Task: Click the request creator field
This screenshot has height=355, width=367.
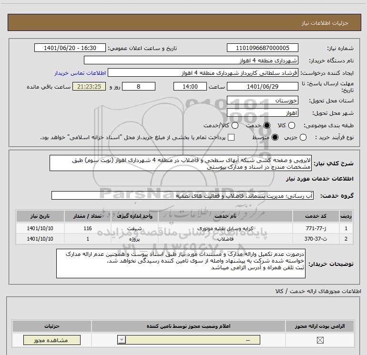Action: tap(203, 72)
